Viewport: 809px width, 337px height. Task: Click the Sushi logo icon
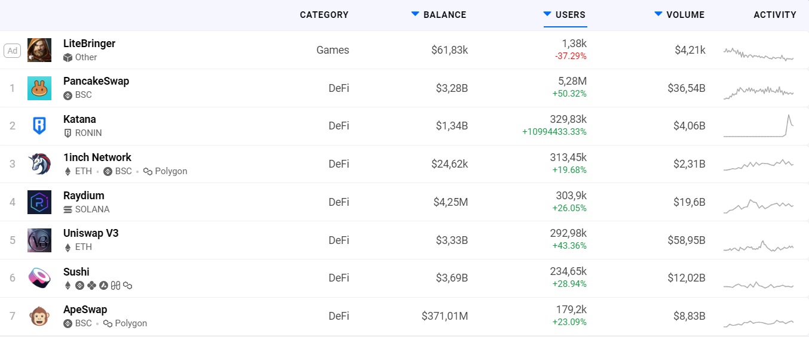coord(39,279)
